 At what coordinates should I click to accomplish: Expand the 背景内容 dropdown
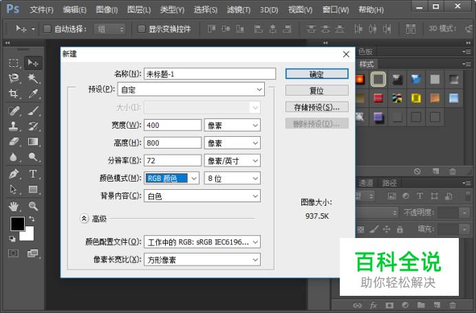point(202,196)
